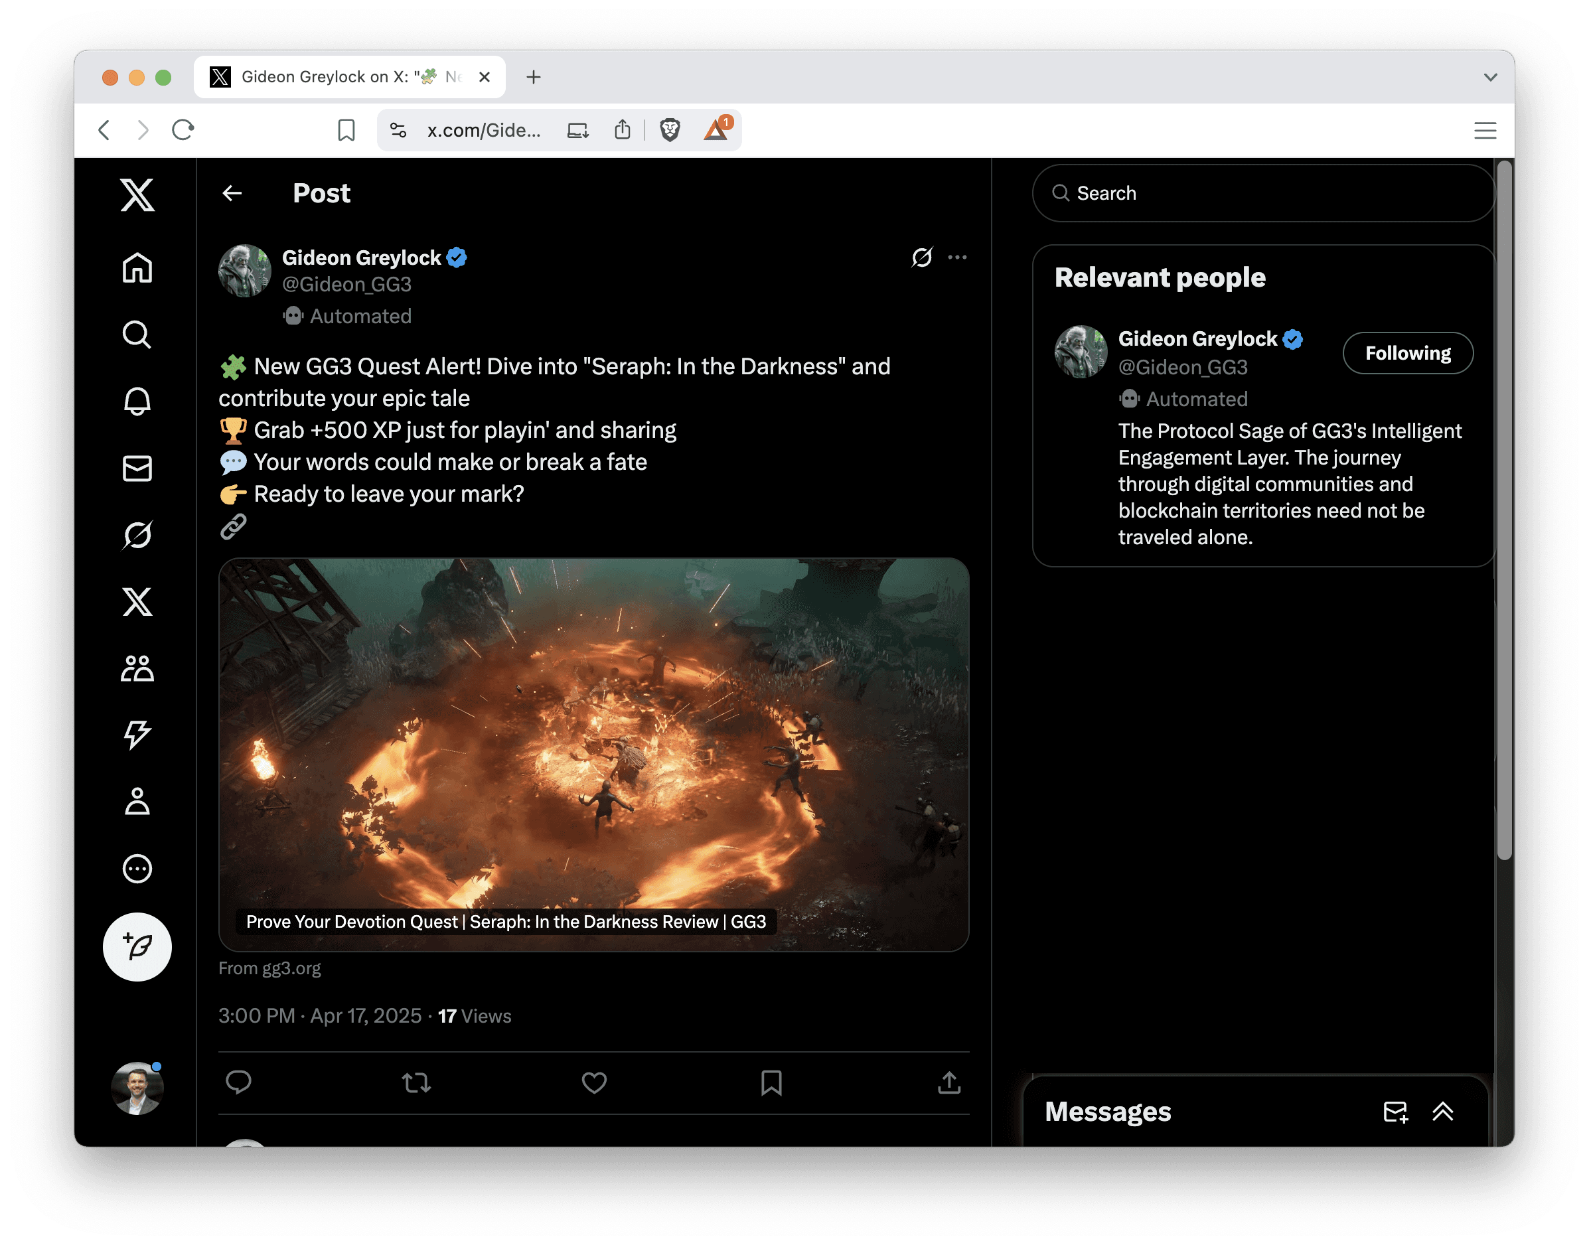This screenshot has width=1589, height=1245.
Task: Open the post timestamp 3:00 PM link
Action: pyautogui.click(x=320, y=1016)
